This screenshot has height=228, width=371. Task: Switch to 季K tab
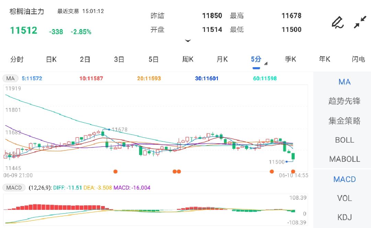coord(291,59)
